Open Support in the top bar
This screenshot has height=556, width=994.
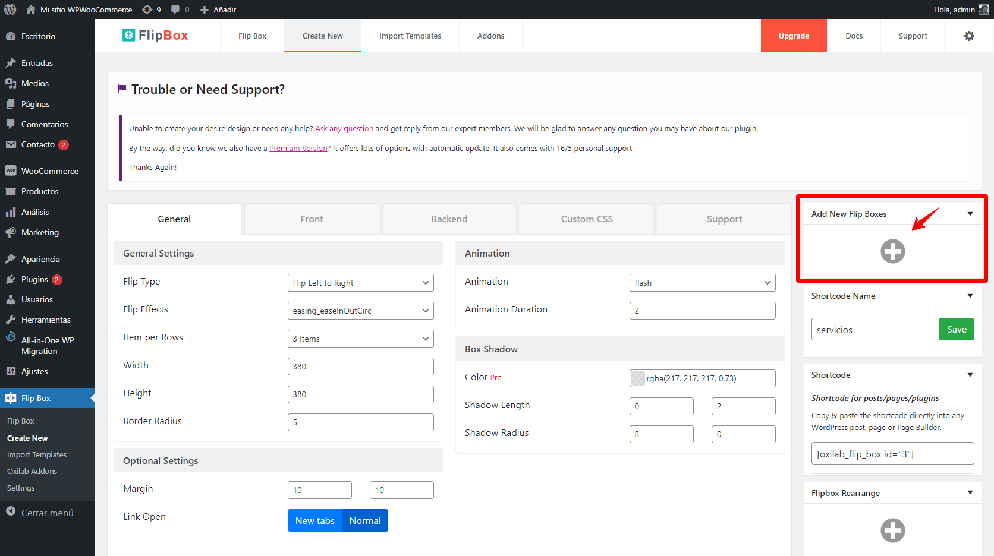point(913,36)
